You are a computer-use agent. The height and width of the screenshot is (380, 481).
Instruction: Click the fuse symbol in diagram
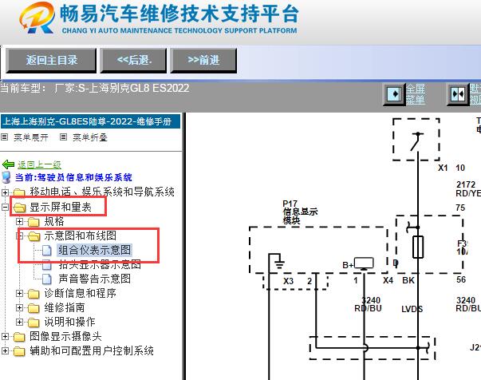pyautogui.click(x=418, y=247)
